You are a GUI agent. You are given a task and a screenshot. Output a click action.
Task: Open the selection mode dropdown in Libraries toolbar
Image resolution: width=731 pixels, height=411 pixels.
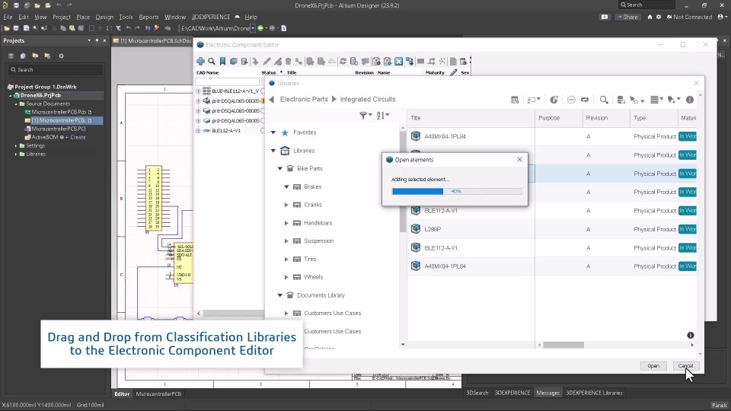pyautogui.click(x=637, y=100)
